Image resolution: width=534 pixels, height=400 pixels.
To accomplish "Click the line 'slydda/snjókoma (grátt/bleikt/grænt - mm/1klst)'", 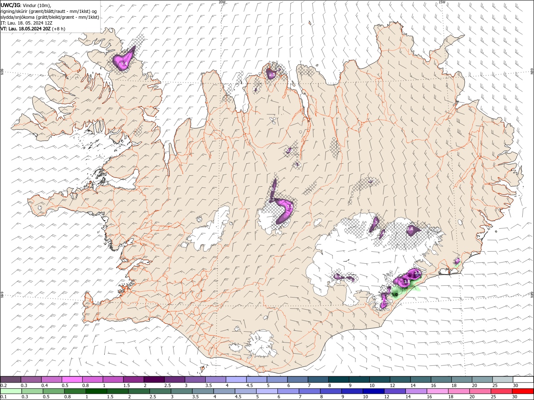I will [x=49, y=17].
